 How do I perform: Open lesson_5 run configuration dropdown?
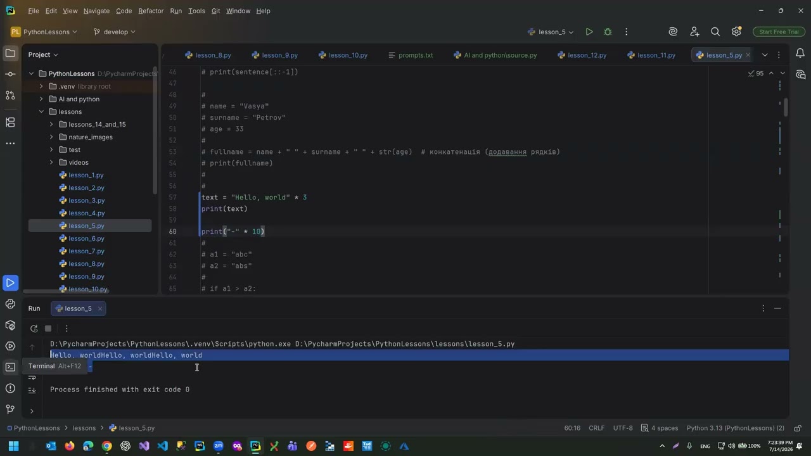tap(550, 32)
